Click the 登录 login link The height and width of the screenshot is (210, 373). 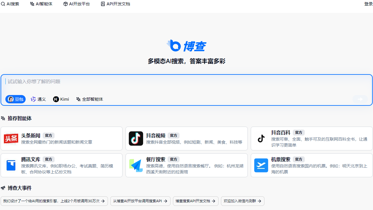coord(369,4)
